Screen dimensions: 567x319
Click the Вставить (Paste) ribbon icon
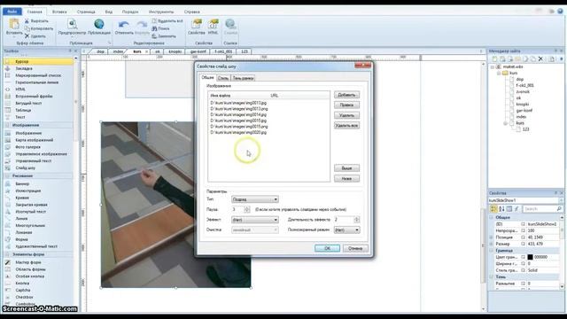pos(14,25)
